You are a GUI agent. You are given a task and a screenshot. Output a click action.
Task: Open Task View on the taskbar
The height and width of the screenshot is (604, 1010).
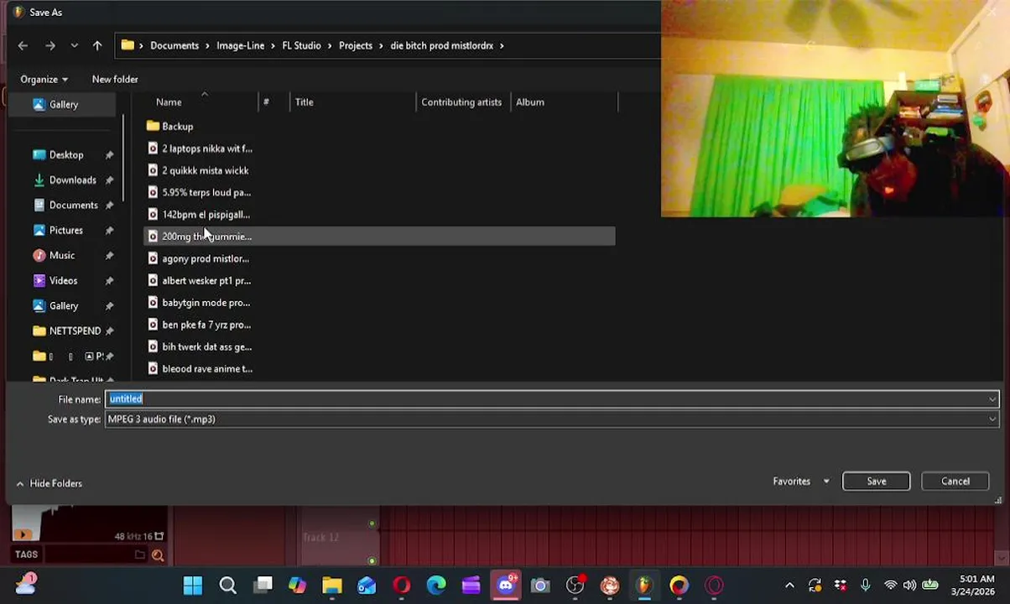(263, 586)
